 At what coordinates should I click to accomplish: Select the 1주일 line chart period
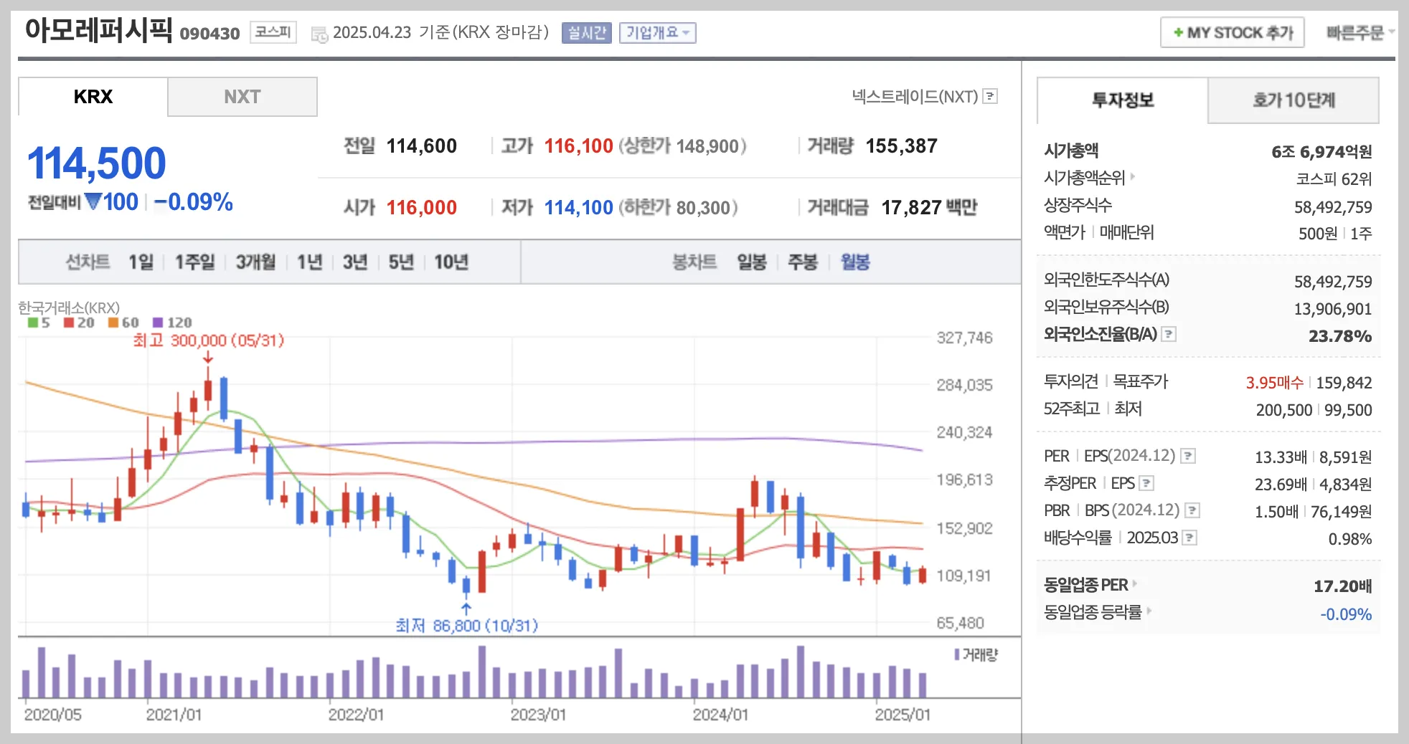(x=194, y=262)
